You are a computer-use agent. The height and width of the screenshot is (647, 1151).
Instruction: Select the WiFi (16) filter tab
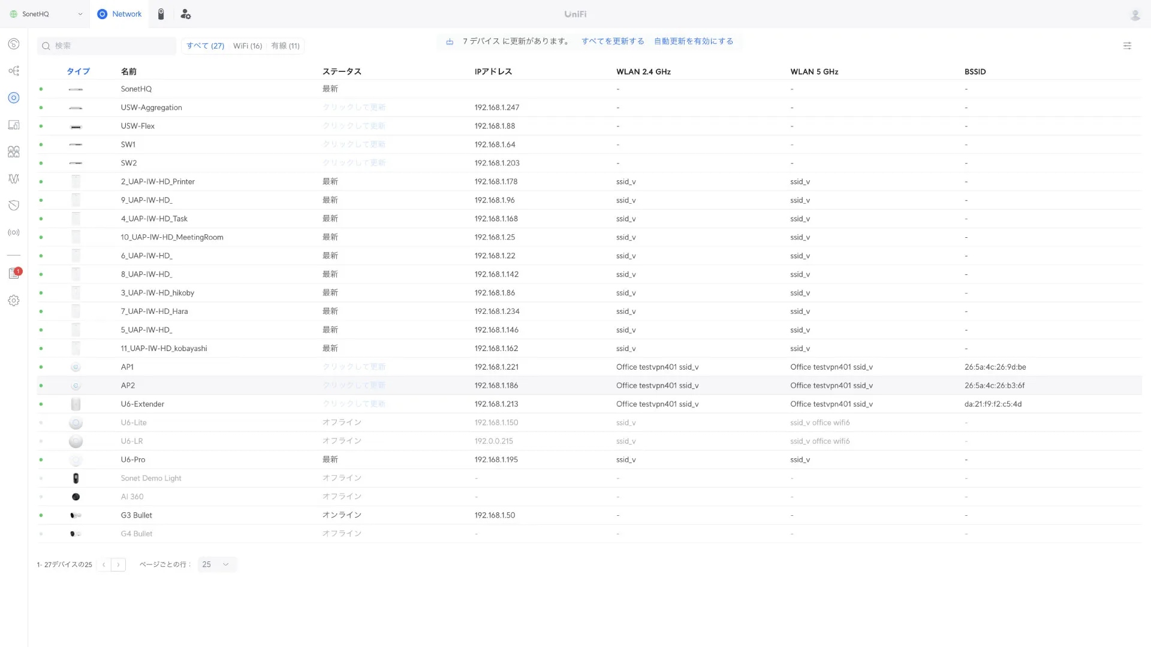[248, 46]
